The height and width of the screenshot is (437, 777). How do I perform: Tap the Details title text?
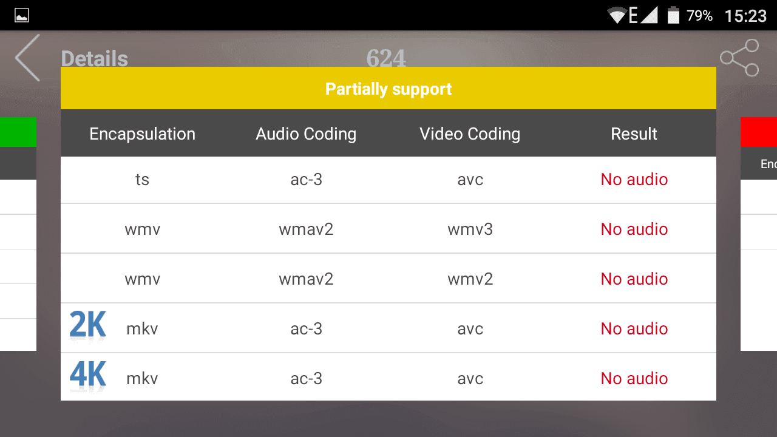click(x=95, y=59)
